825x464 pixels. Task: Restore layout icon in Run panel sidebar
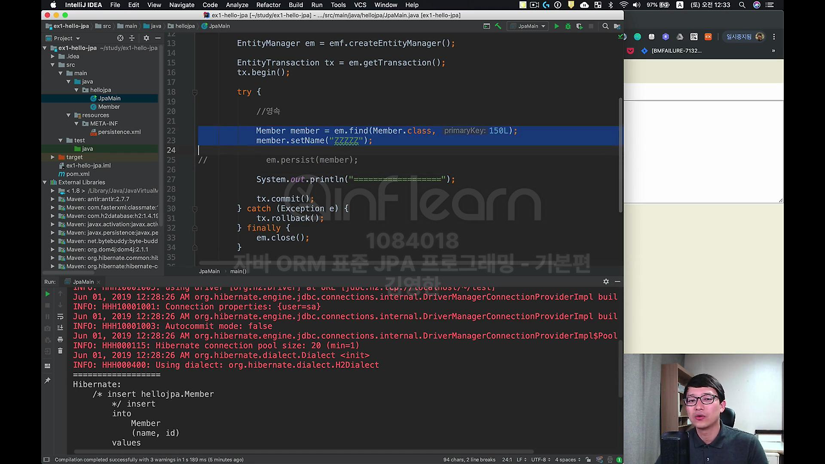[x=47, y=366]
